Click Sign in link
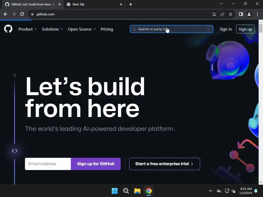 click(226, 29)
